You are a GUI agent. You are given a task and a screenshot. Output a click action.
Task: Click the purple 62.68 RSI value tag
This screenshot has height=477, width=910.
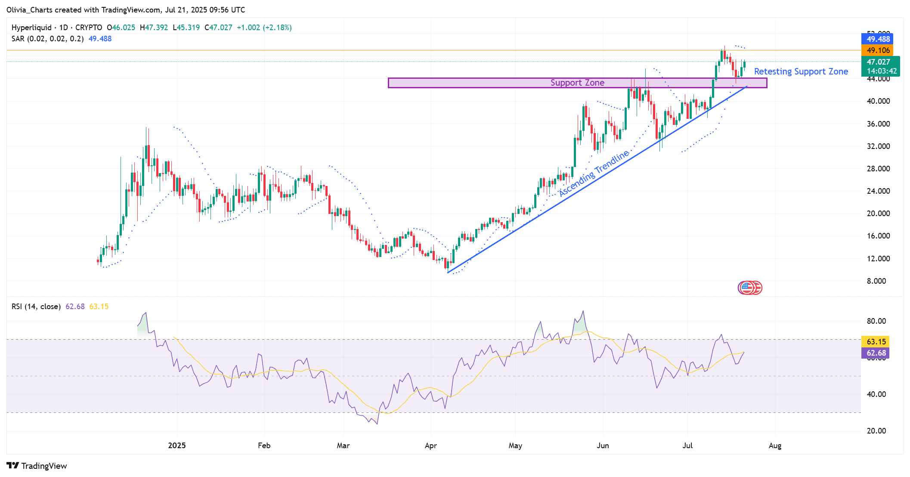coord(876,353)
